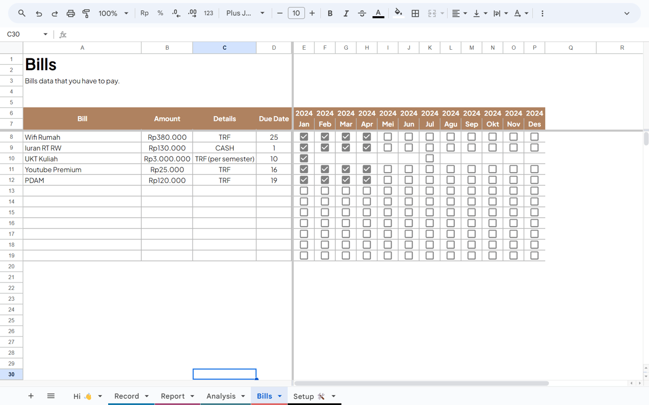
Task: Click the Undo arrow icon
Action: 38,13
